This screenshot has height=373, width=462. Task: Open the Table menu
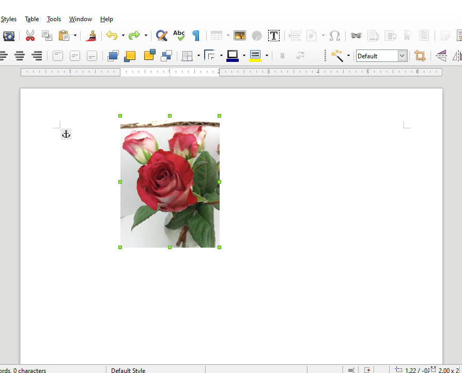pos(32,19)
